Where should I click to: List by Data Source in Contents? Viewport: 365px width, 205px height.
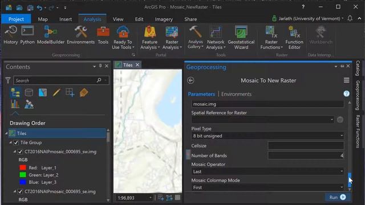click(x=29, y=92)
